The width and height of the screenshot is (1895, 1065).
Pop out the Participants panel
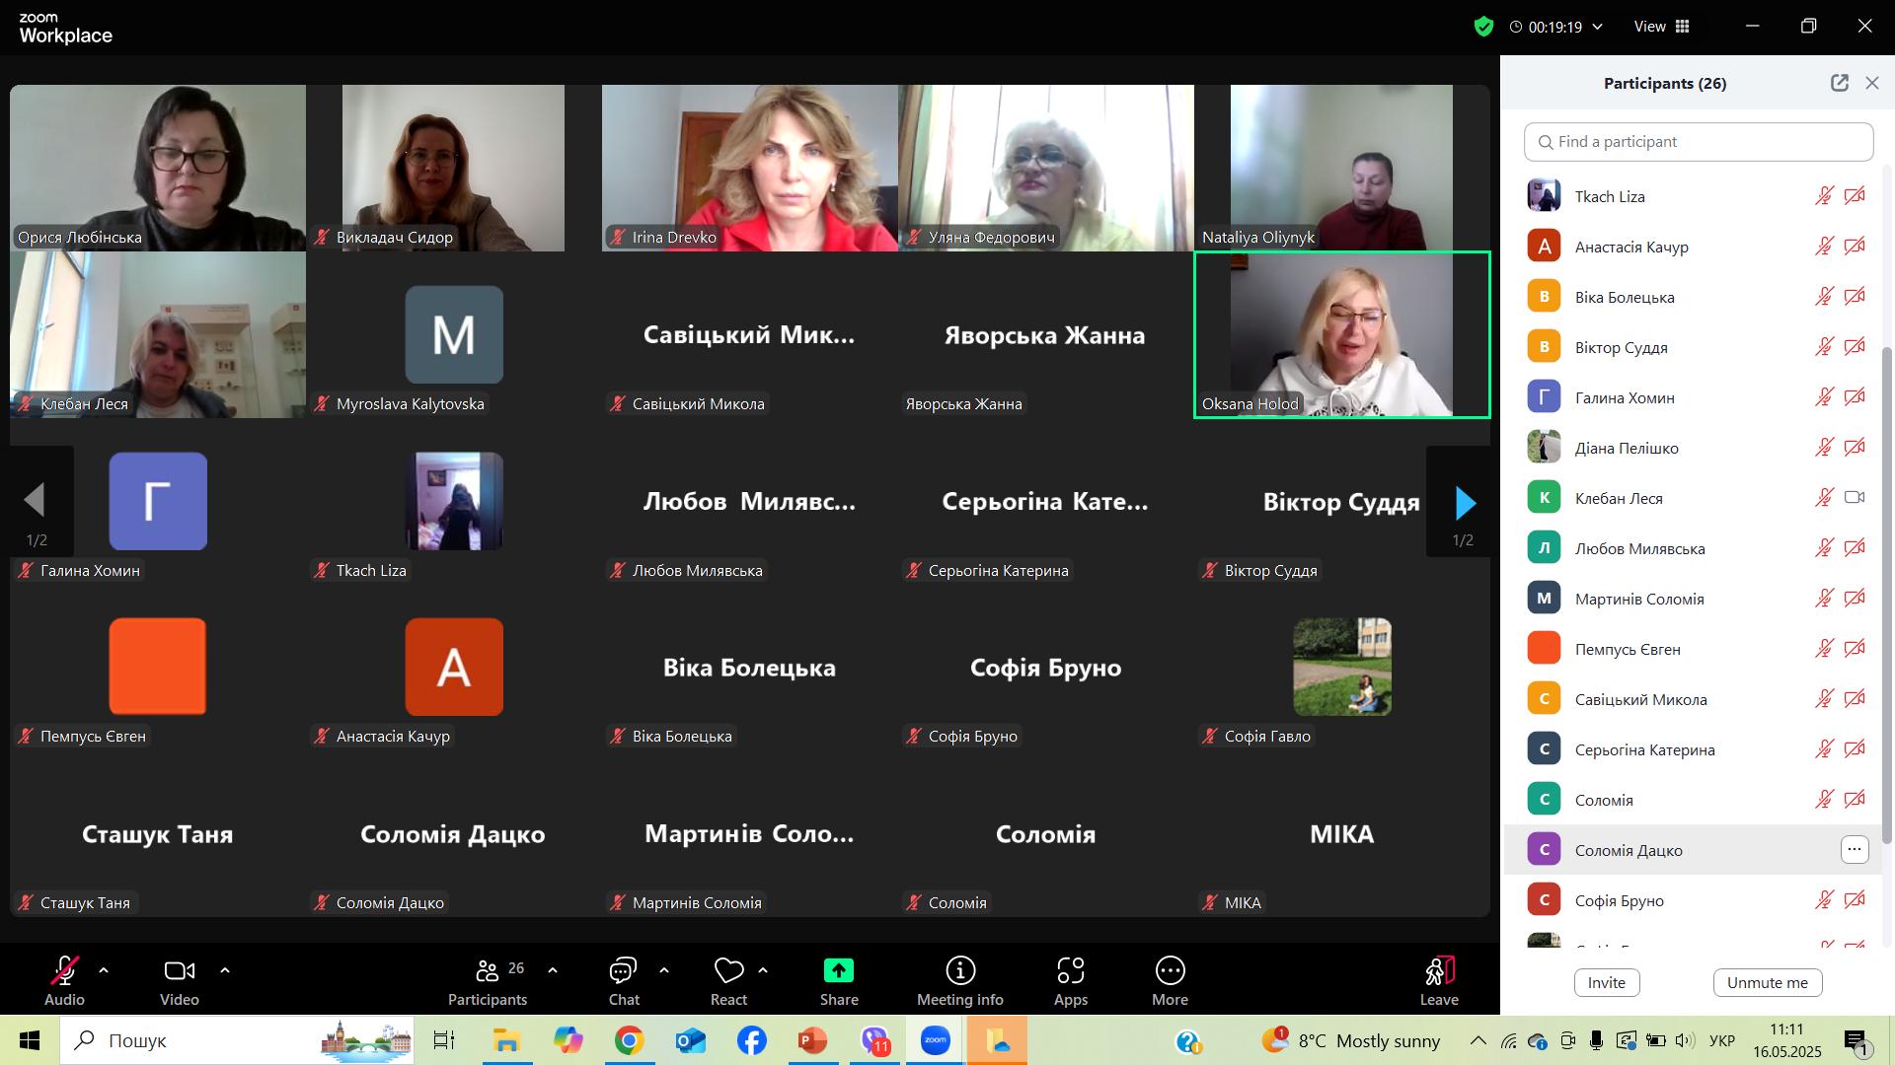[x=1840, y=83]
